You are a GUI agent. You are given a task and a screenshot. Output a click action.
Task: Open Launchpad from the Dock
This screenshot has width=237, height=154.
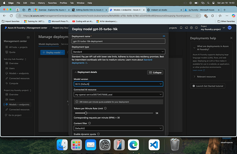pyautogui.click(x=76, y=145)
